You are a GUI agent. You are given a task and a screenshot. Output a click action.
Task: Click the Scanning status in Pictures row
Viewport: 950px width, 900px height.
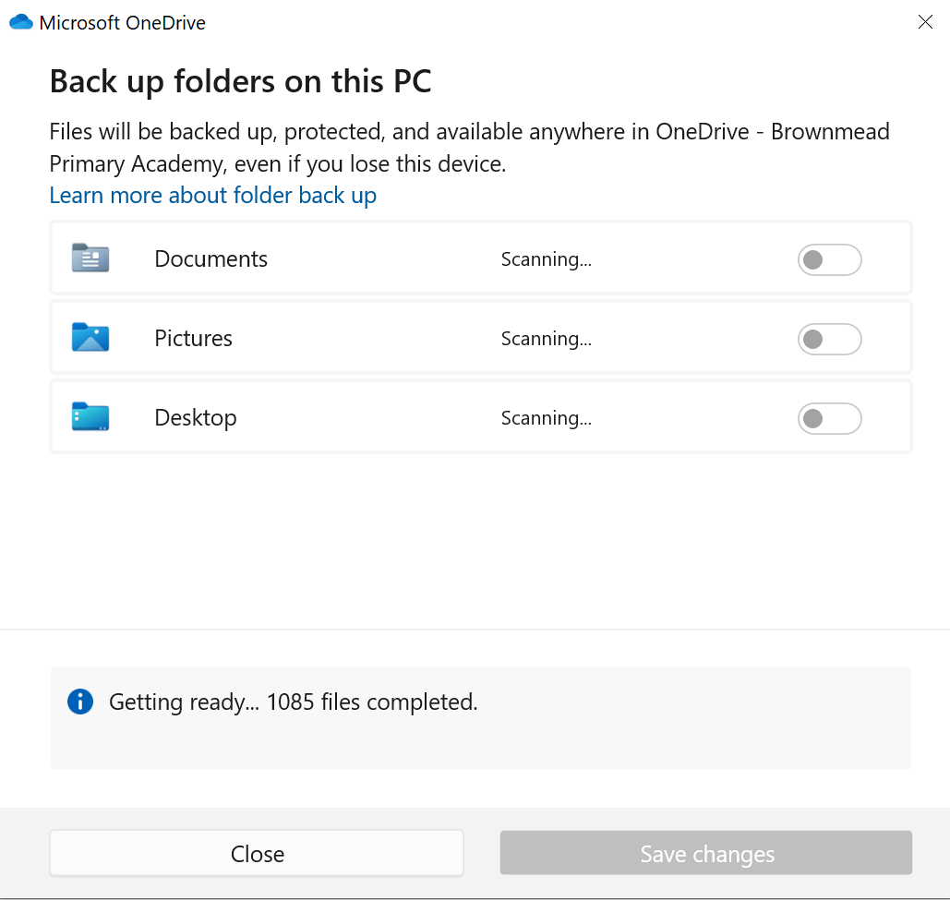click(x=546, y=339)
